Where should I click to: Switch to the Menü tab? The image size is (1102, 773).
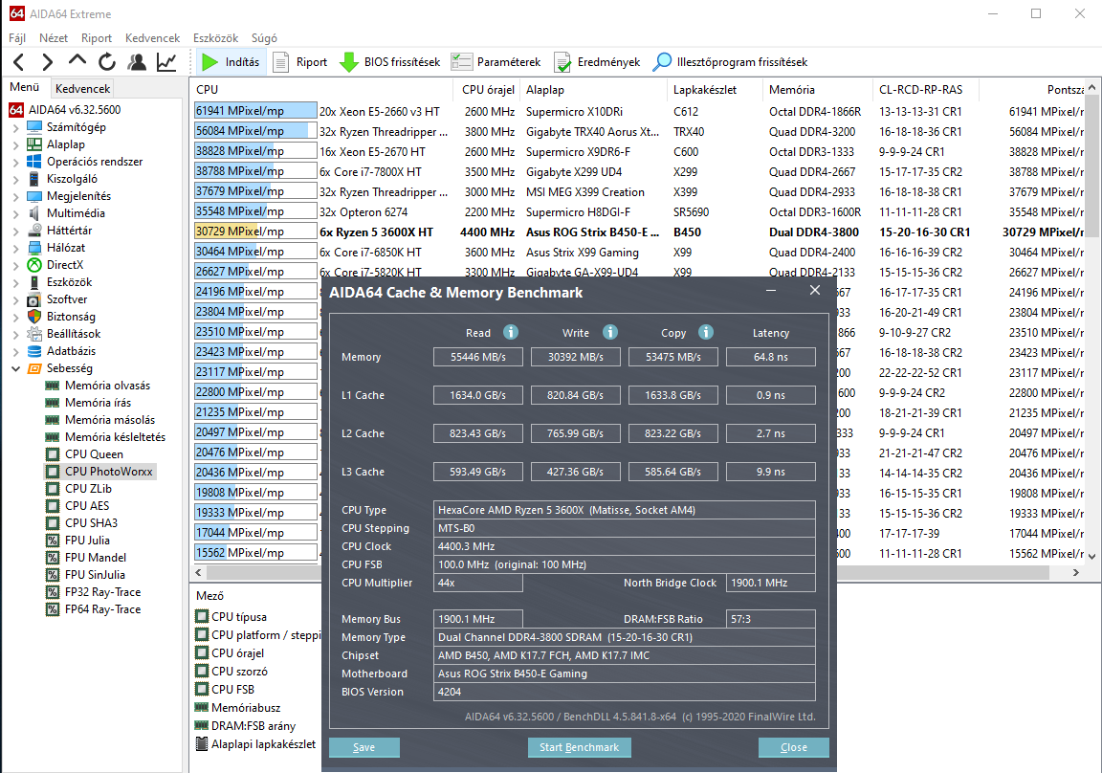(25, 87)
